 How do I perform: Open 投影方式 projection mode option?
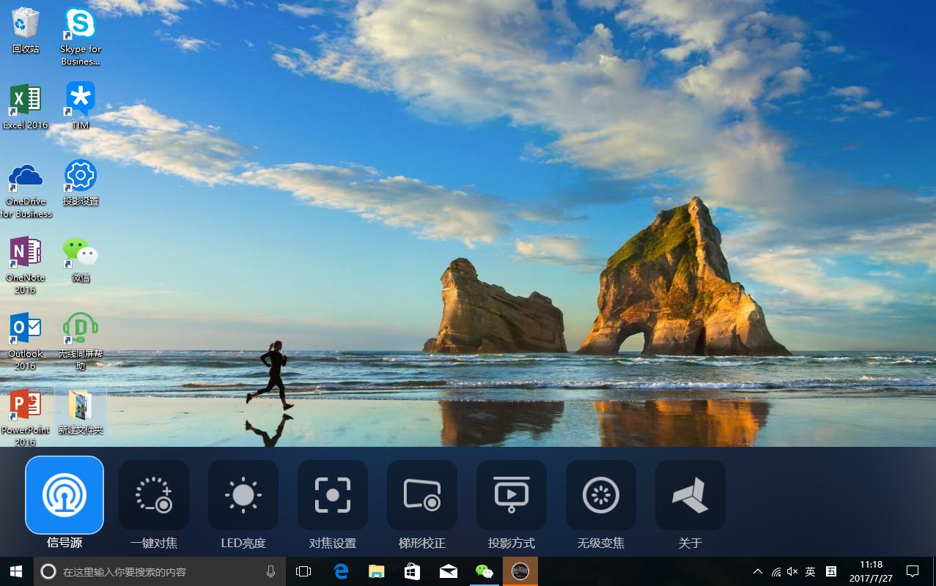pyautogui.click(x=512, y=495)
